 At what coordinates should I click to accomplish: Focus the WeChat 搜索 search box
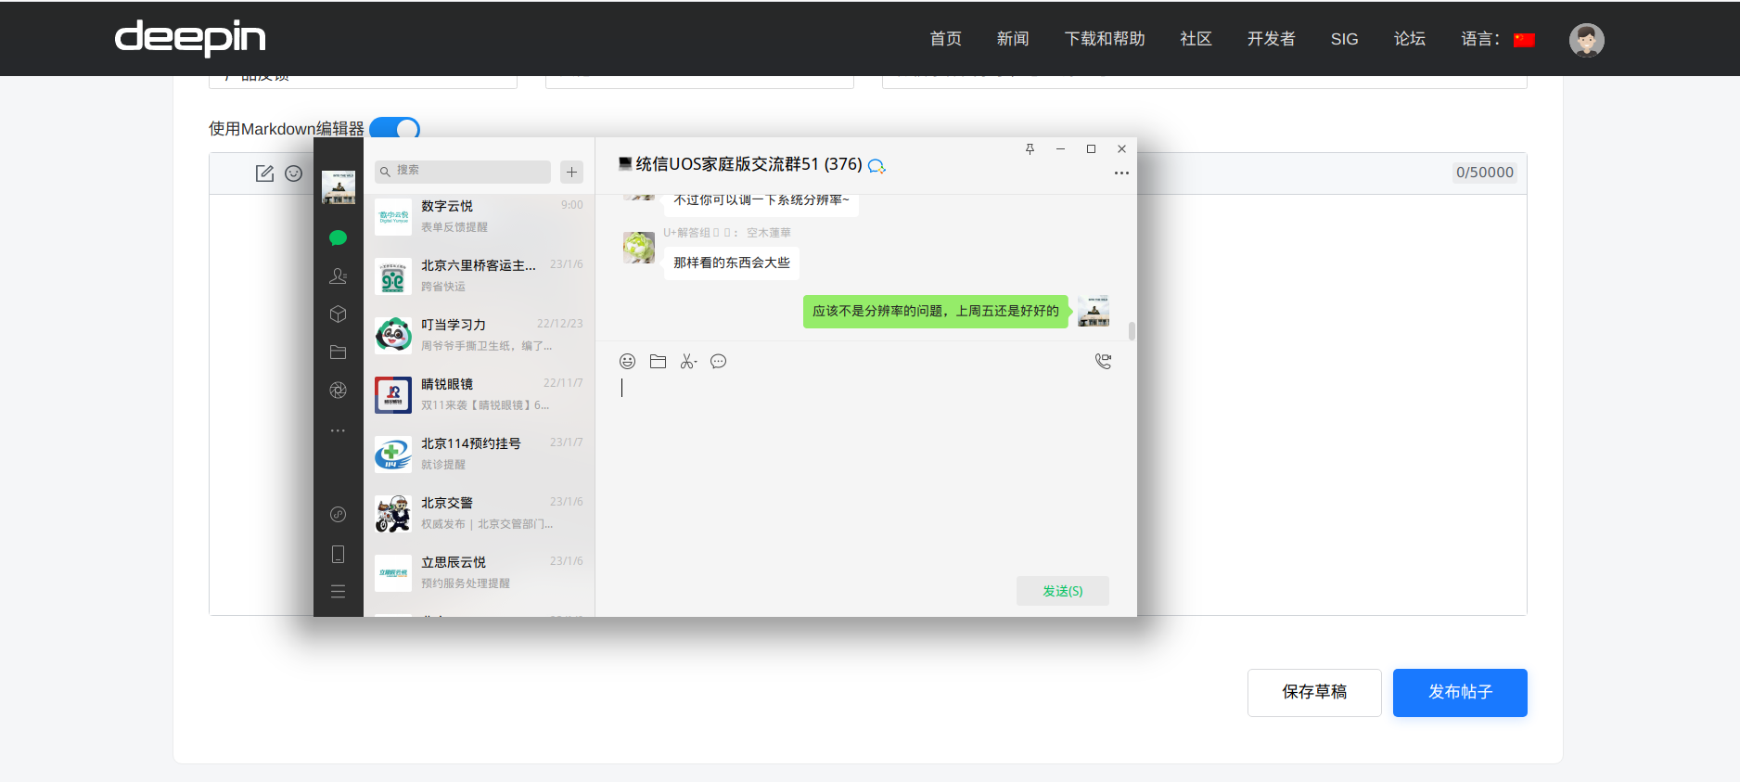pos(463,172)
